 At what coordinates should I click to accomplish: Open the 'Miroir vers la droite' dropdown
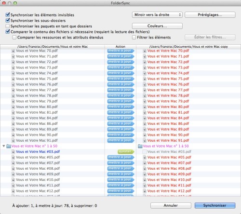click(157, 15)
